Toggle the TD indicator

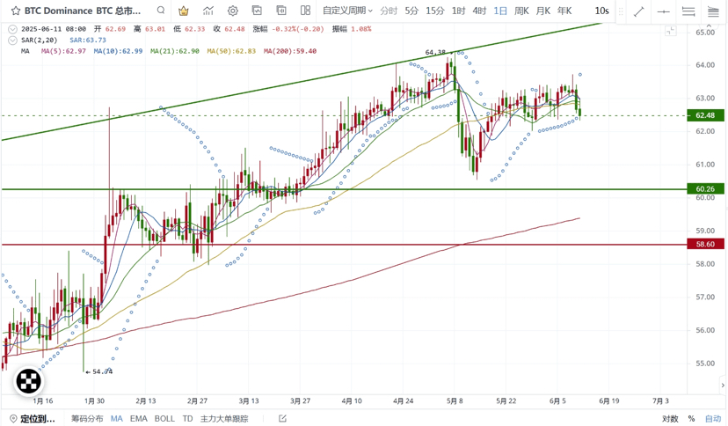[x=187, y=419]
